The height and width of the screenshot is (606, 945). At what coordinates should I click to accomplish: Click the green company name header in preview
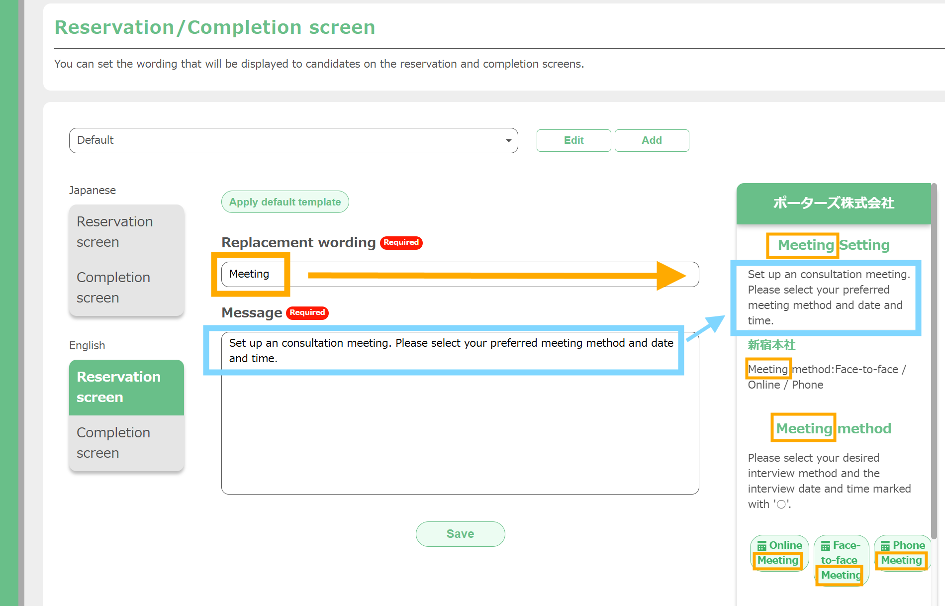point(833,203)
